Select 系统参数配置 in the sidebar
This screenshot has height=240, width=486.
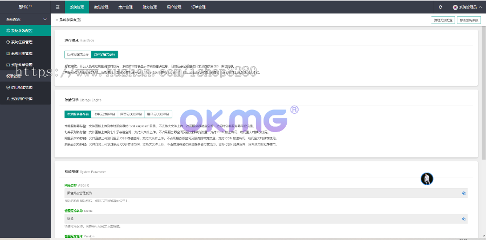pos(25,31)
